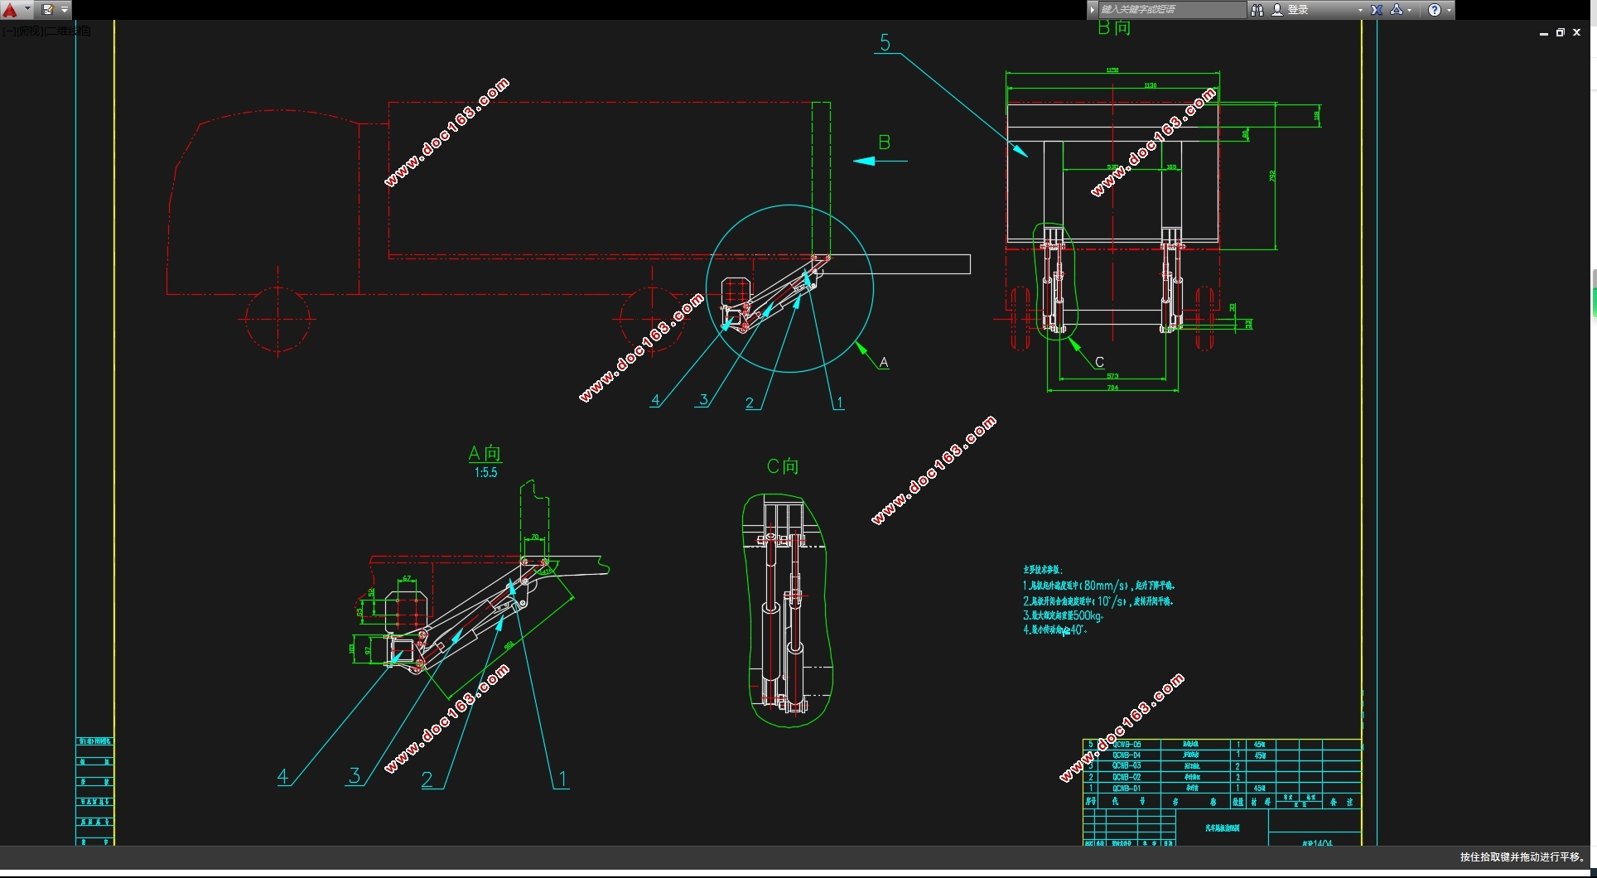The height and width of the screenshot is (878, 1597).
Task: Open Quick Access Toolbar customize dropdown
Action: pyautogui.click(x=65, y=10)
